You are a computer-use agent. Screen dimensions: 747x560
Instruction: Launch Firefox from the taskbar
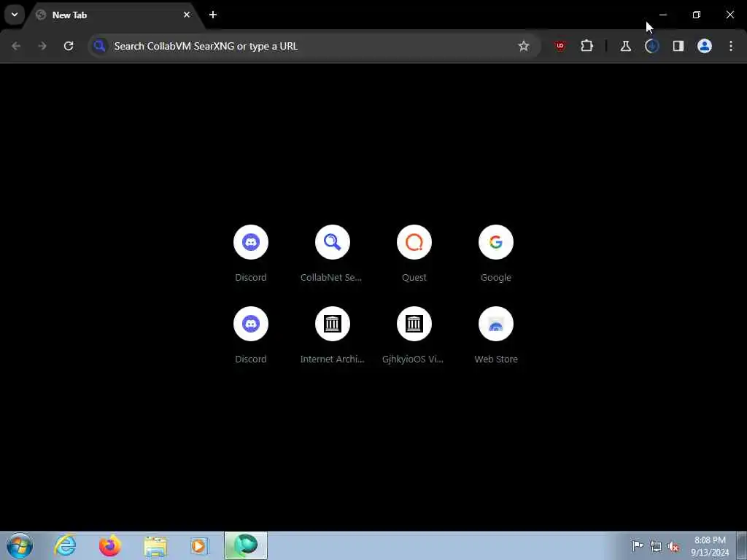coord(109,545)
